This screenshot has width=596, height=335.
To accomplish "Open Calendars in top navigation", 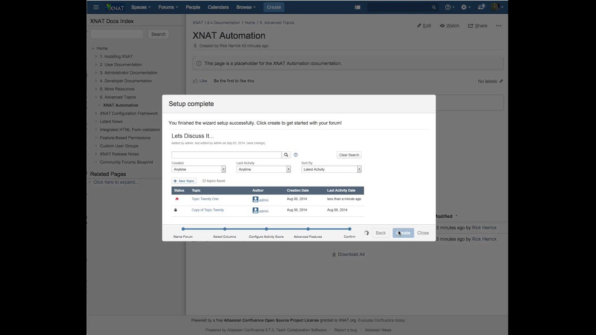I will (x=218, y=7).
